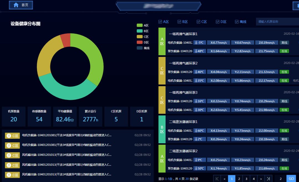299x182 pixels.
Task: Go to previous page using < arrow
Action: tap(224, 179)
